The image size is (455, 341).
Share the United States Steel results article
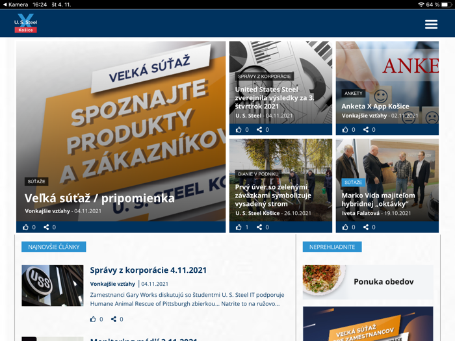tap(259, 130)
